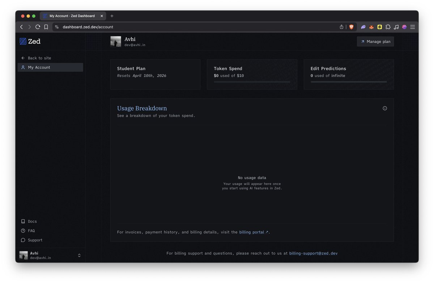Click 'Resets April 10th, 2026' text
Screen dimensions: 434x283
pos(142,76)
